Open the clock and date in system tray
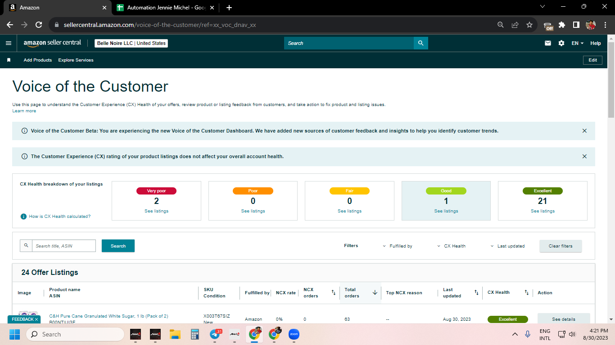 pos(595,334)
